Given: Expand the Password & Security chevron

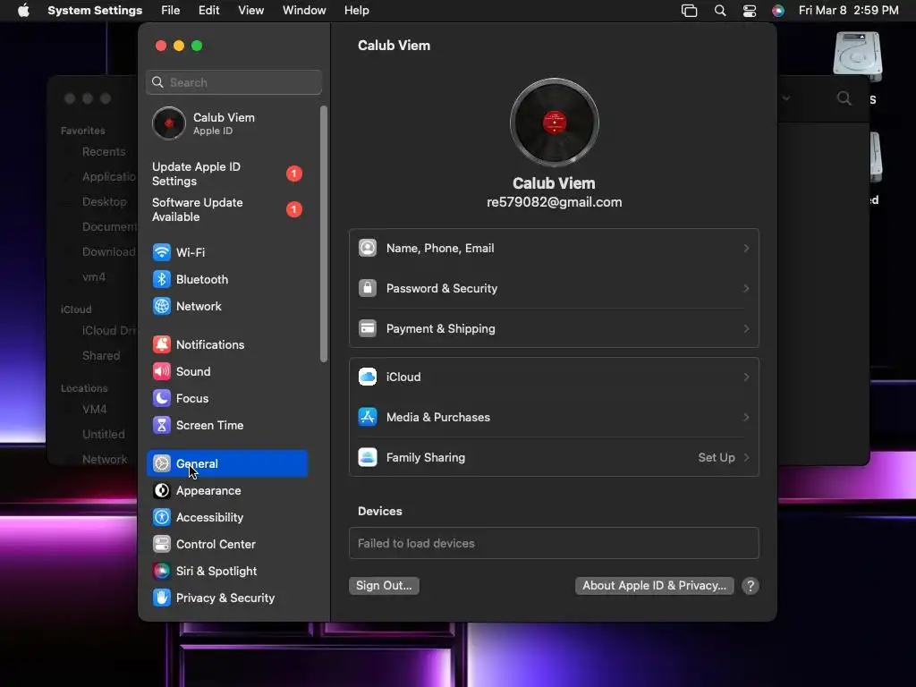Looking at the screenshot, I should click(746, 289).
